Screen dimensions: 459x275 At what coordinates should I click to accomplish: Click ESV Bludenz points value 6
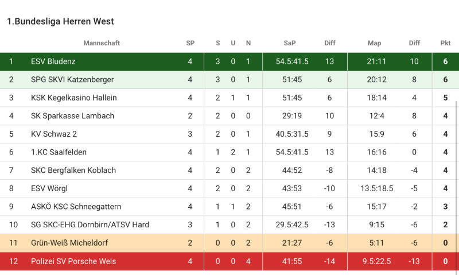[x=445, y=61]
